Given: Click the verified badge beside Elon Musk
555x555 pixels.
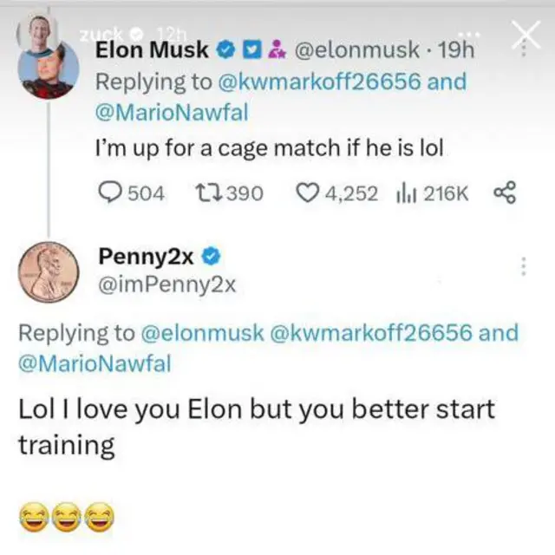Looking at the screenshot, I should click(x=223, y=51).
